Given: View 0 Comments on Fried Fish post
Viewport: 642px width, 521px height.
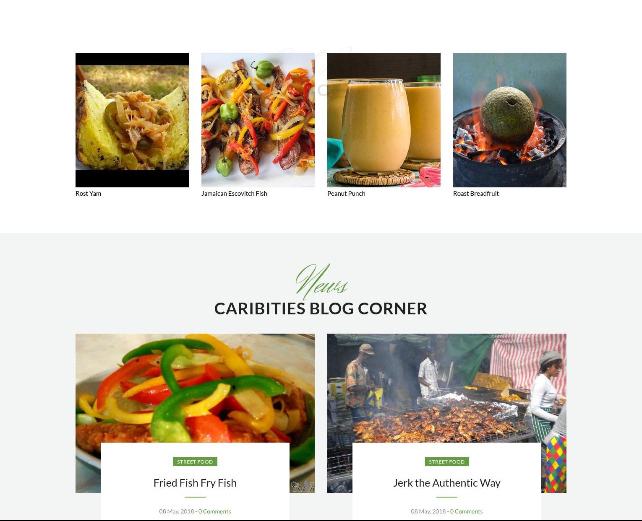Looking at the screenshot, I should (214, 511).
